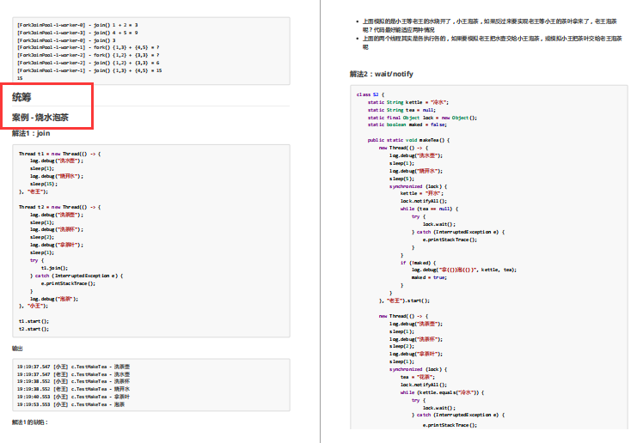Click output line "join() {1,2} + {3,3} = 6"
This screenshot has width=643, height=443.
pos(88,63)
